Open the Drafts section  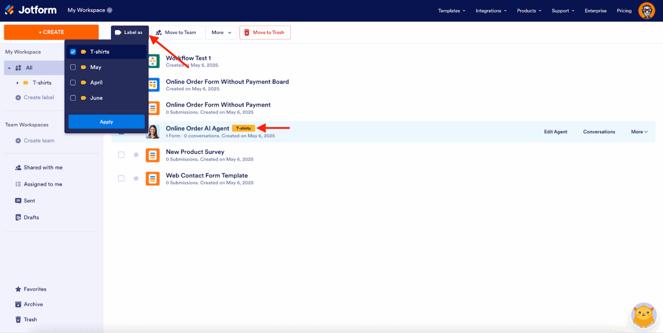tap(31, 217)
